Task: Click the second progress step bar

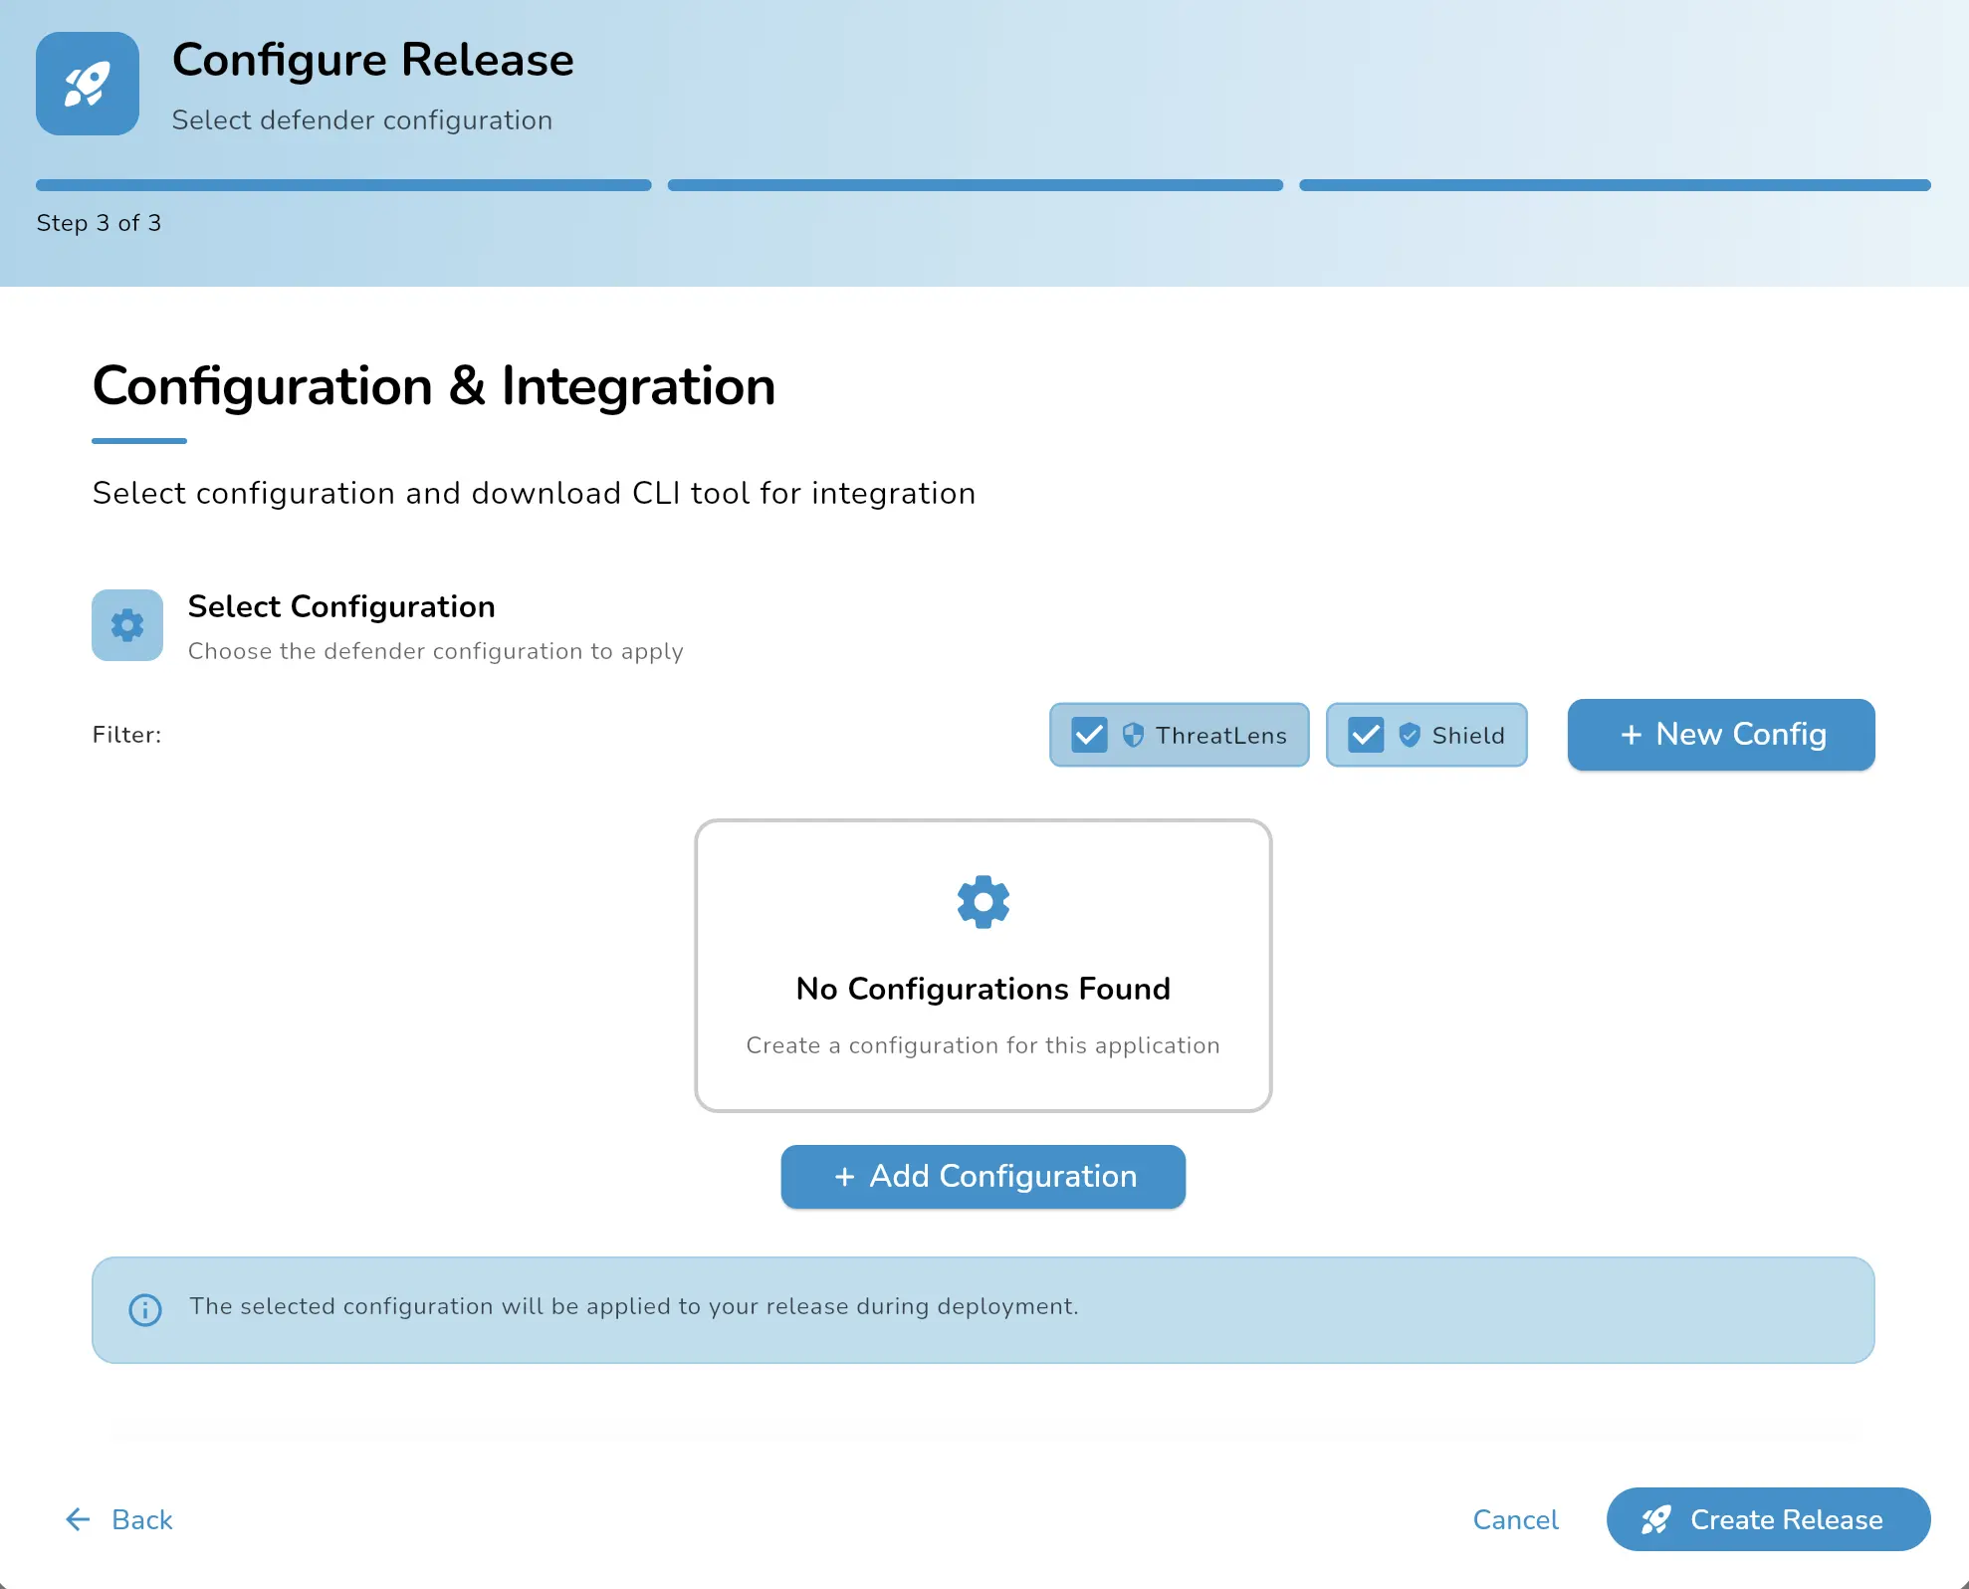Action: 976,185
